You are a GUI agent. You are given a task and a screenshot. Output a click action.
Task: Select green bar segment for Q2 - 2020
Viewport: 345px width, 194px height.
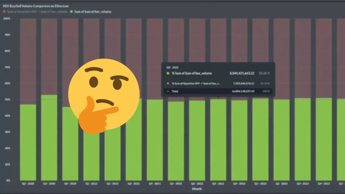click(x=28, y=142)
